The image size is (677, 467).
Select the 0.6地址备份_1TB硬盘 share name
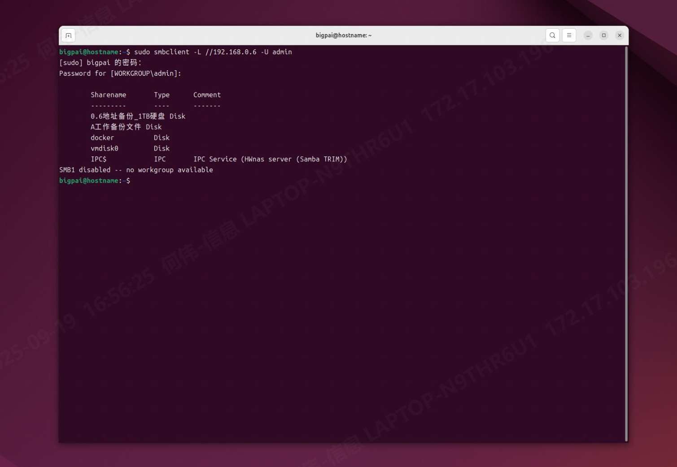[x=128, y=116]
